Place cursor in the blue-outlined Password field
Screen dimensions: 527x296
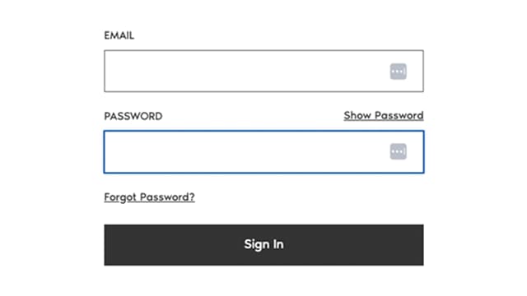(x=263, y=151)
